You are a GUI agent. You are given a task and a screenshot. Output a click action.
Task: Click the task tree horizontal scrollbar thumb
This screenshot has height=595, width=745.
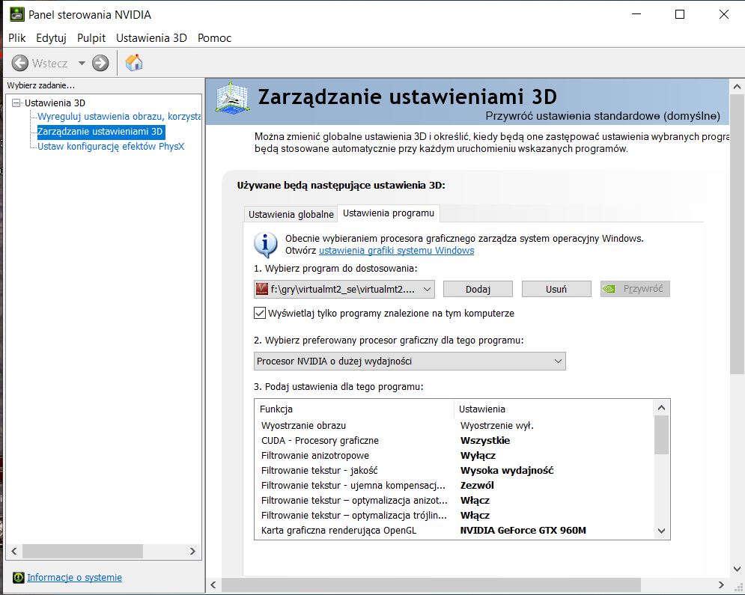(82, 552)
